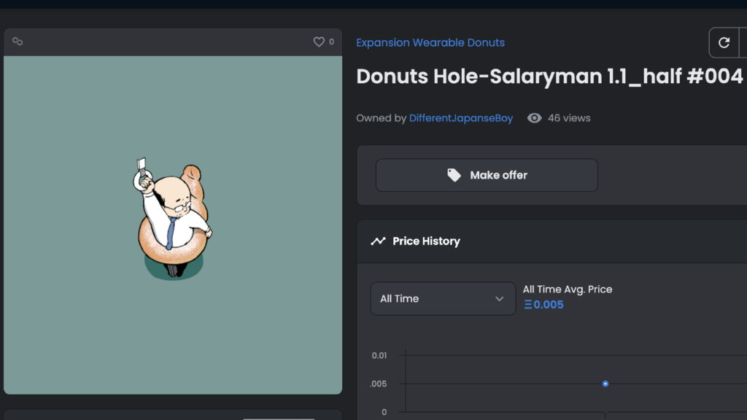
Task: Click the eye views icon
Action: click(534, 118)
